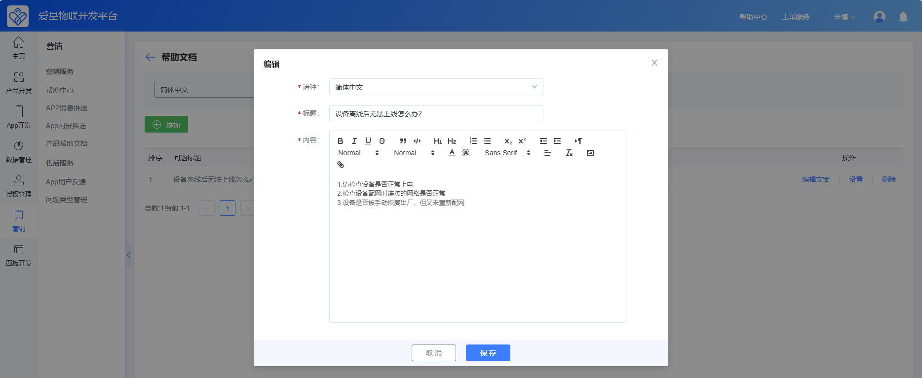Open the 语种 language dropdown
The image size is (922, 378).
(x=436, y=87)
